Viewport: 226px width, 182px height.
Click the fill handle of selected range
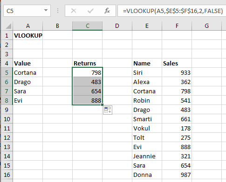coord(102,104)
